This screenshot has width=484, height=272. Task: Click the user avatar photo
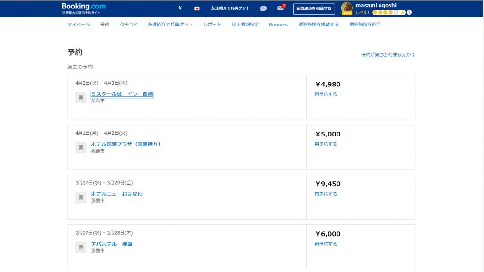coord(346,8)
